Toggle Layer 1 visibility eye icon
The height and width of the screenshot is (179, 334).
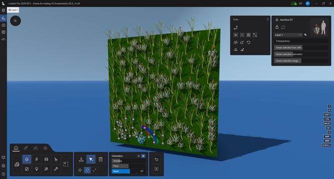(x=9, y=10)
